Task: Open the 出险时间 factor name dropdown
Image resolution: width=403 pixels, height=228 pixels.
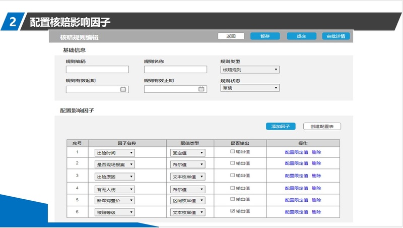Action: (115, 153)
